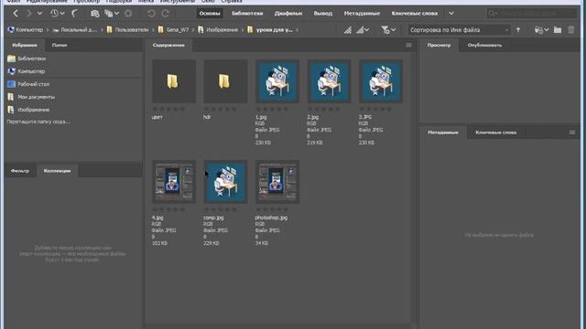Open the recent files clock dropdown
586x329 pixels.
pyautogui.click(x=57, y=14)
